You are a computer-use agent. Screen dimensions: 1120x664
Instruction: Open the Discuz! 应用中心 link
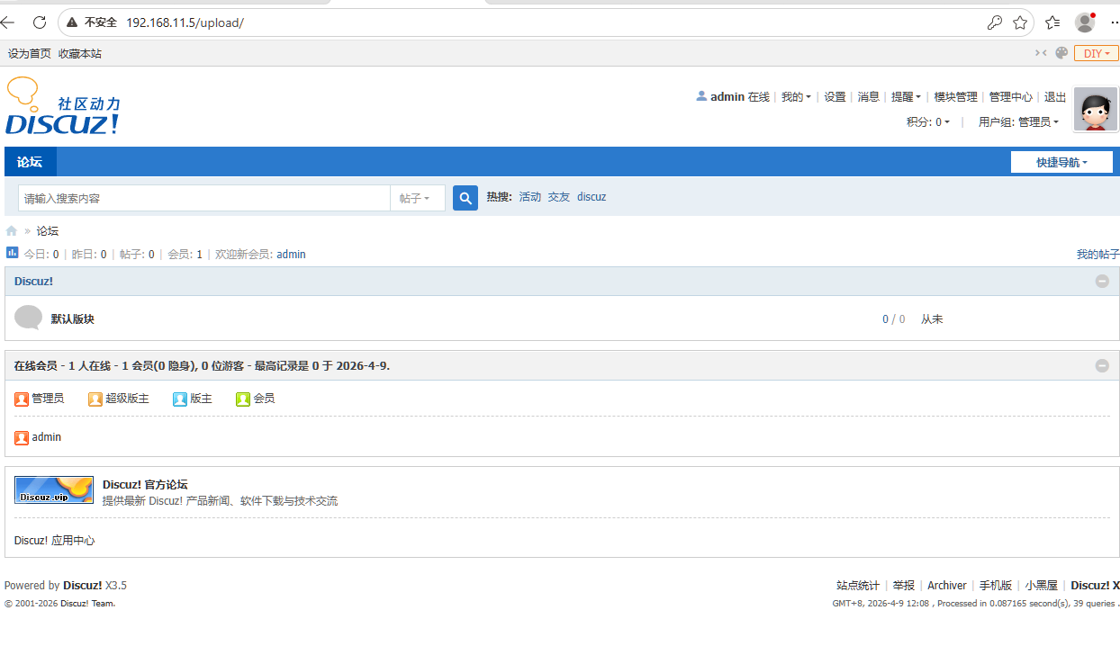[x=54, y=541]
